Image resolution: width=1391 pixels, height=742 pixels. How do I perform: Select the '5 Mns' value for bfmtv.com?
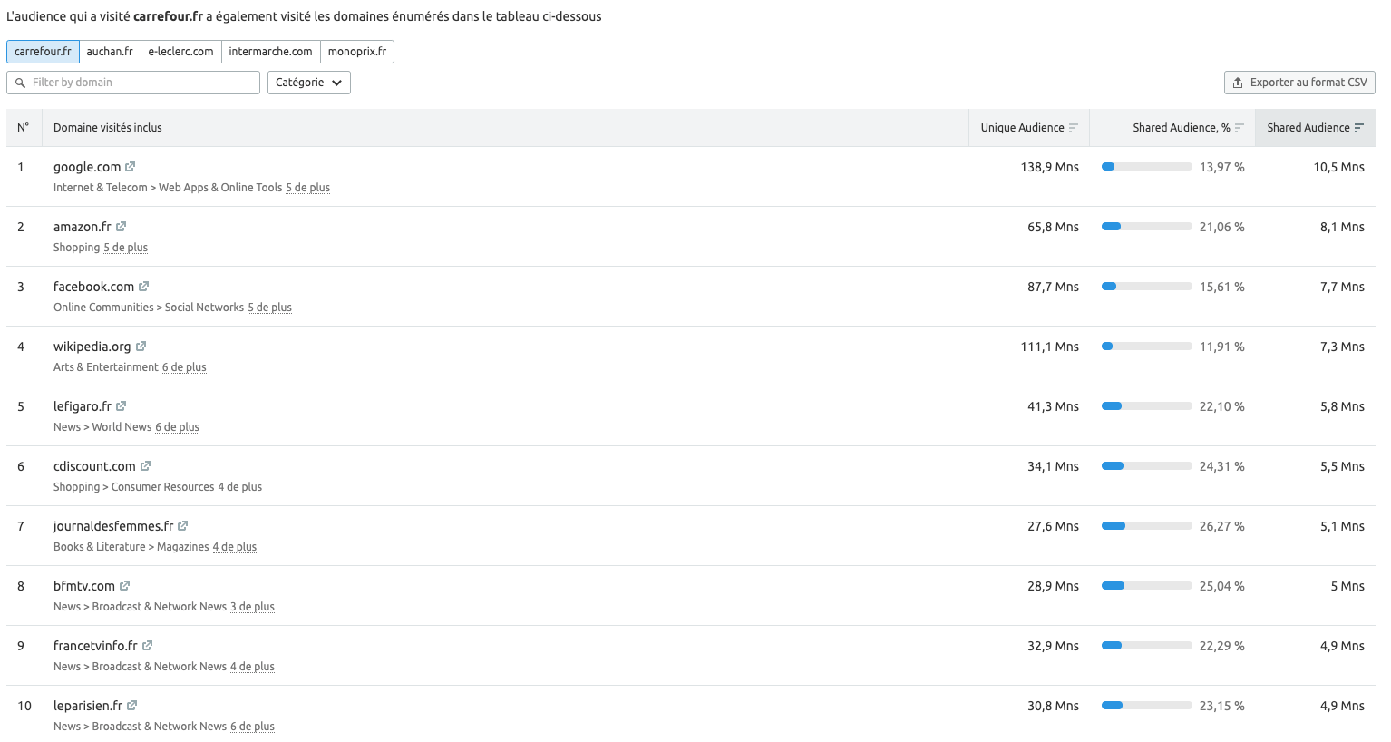1347,586
